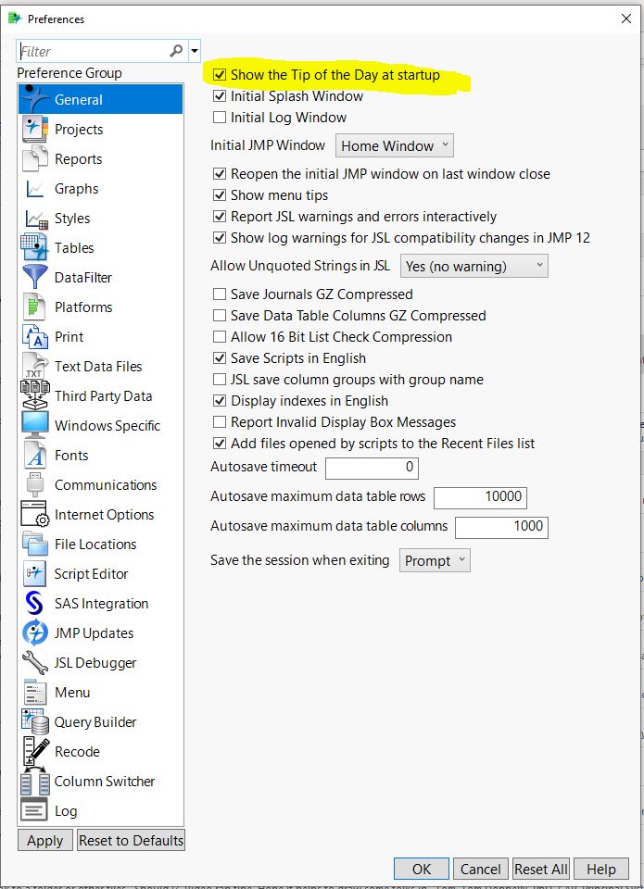Toggle JSL compatibility log warnings for JMP 12
The height and width of the screenshot is (889, 644).
[219, 238]
